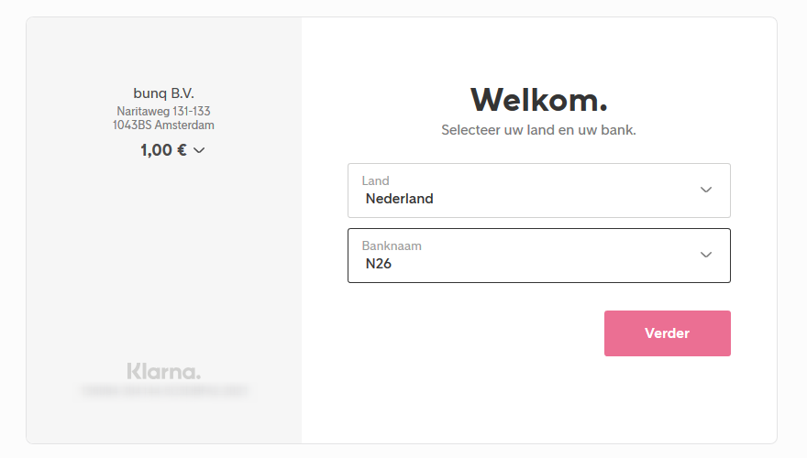807x458 pixels.
Task: Click the Welkom heading
Action: (538, 99)
